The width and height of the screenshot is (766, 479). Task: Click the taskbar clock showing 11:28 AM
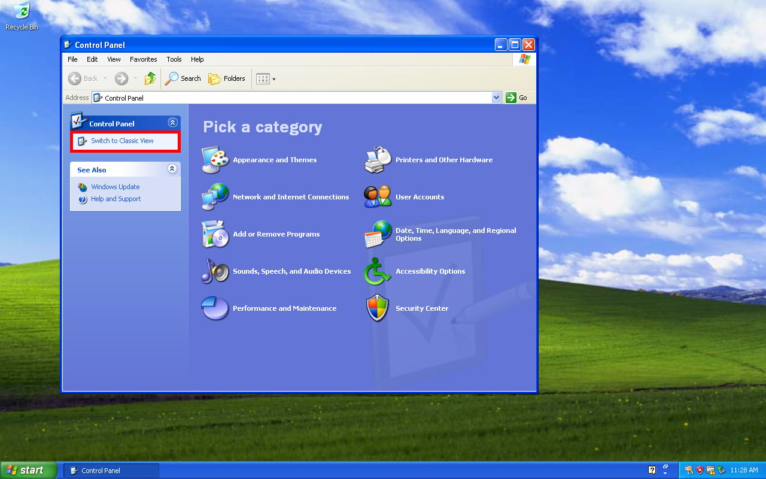(x=744, y=470)
